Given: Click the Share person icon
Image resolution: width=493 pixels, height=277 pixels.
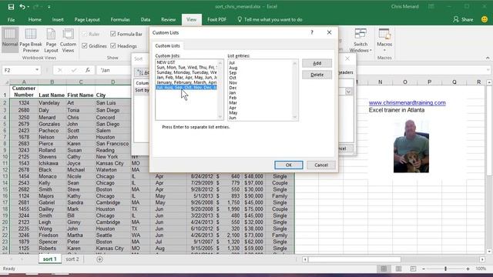Looking at the screenshot, I should click(456, 19).
